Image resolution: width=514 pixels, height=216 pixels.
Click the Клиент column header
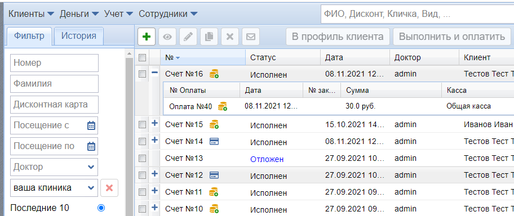tap(486, 57)
